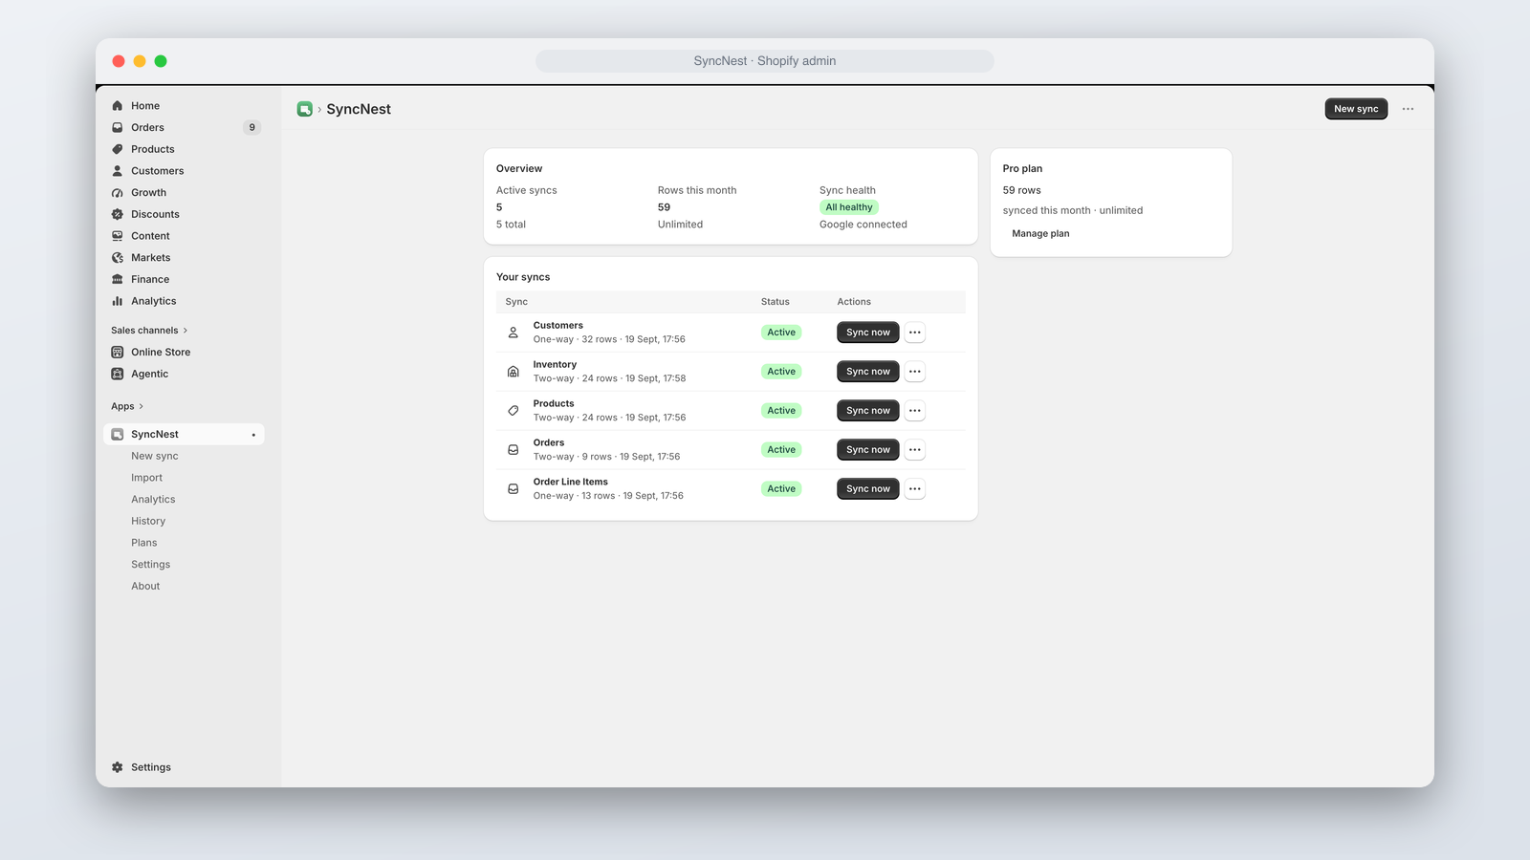Click the Markets globe icon
This screenshot has height=860, width=1530.
(118, 258)
